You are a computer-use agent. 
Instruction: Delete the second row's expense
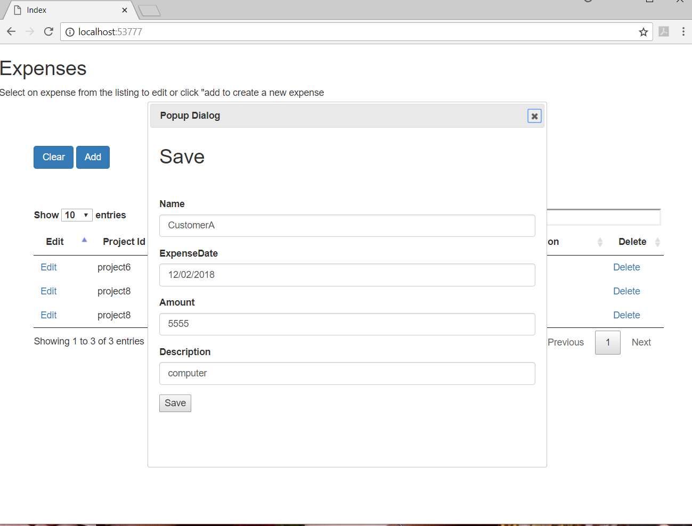[x=626, y=291]
